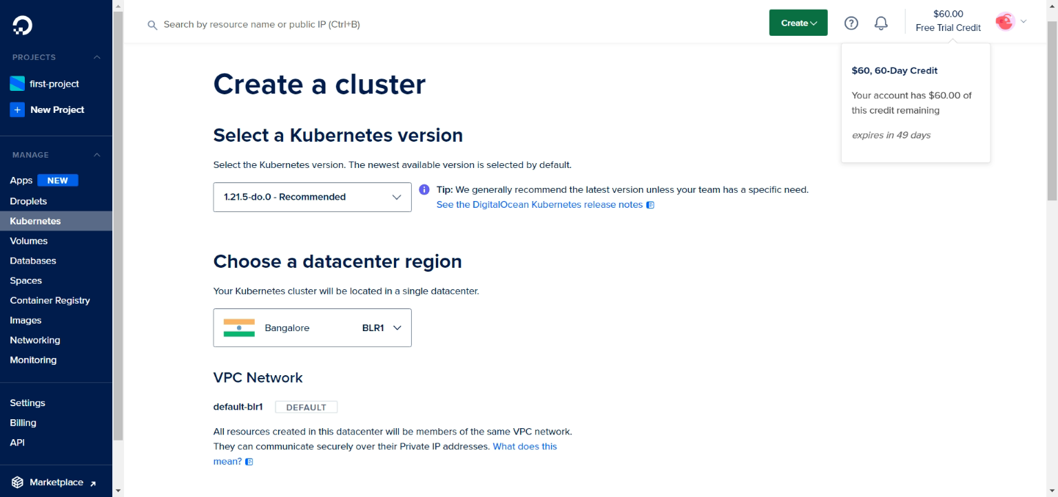Open API in the sidebar

tap(17, 443)
